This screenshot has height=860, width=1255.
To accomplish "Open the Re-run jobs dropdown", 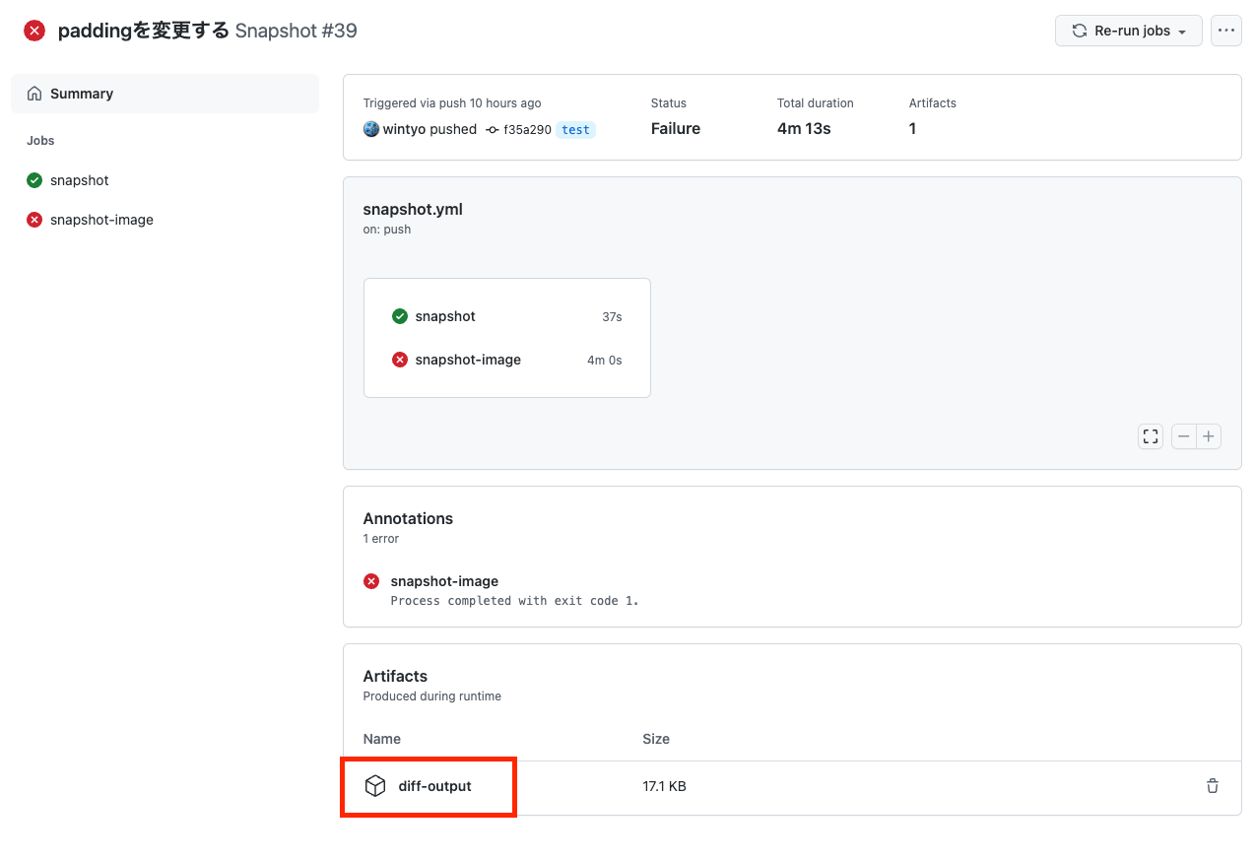I will 1128,31.
